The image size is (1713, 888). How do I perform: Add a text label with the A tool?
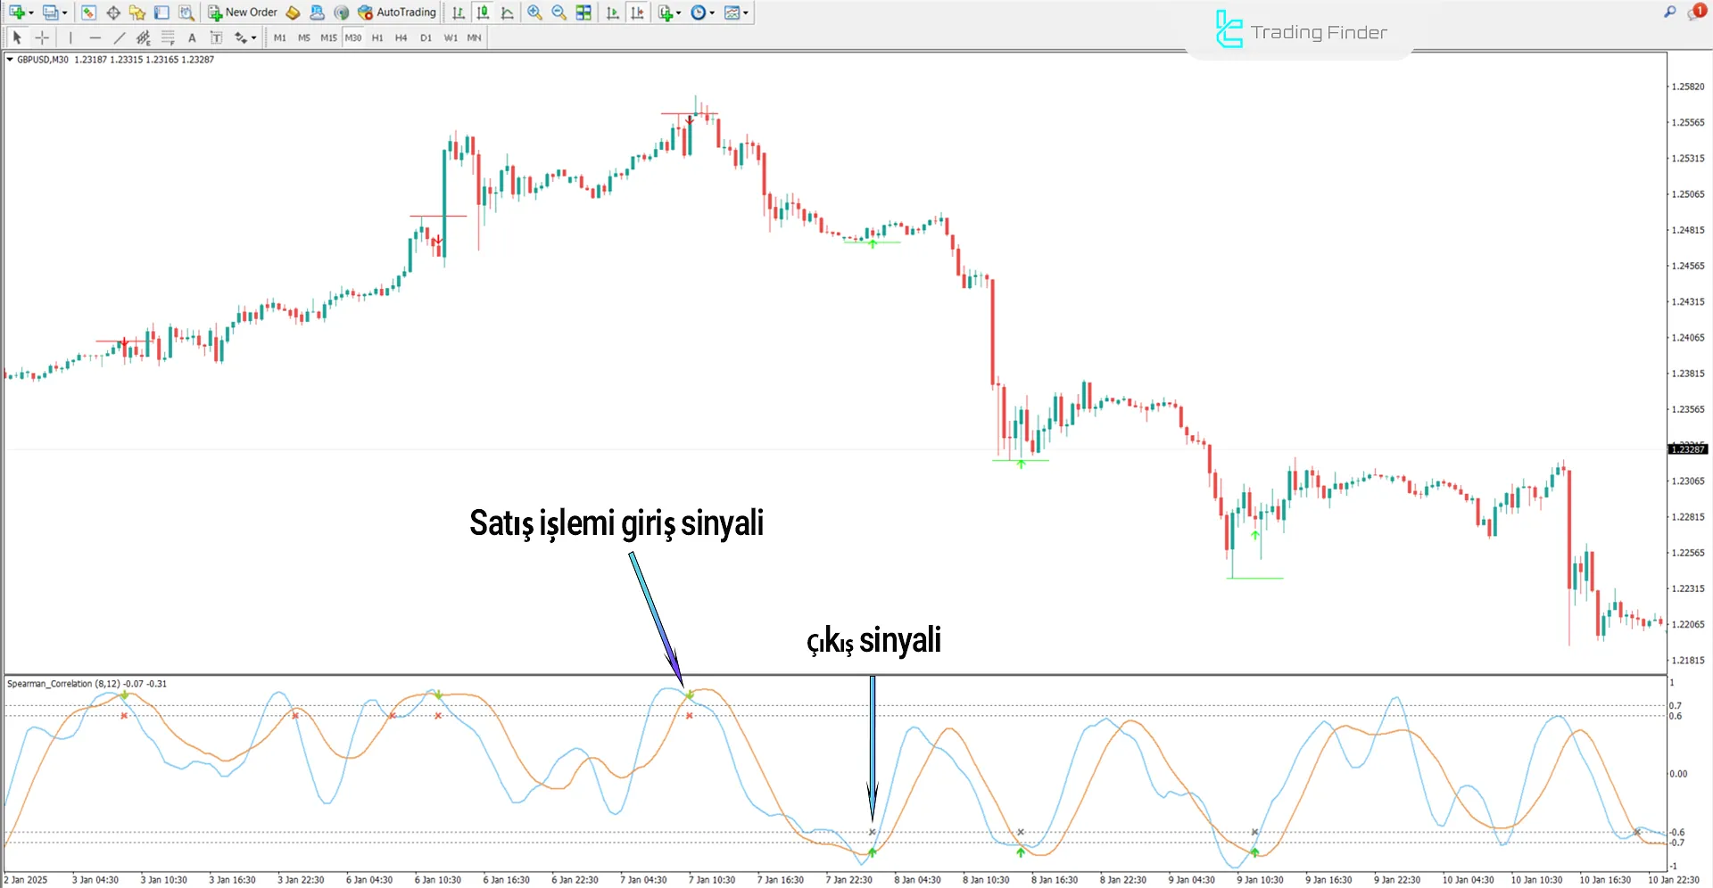point(192,37)
